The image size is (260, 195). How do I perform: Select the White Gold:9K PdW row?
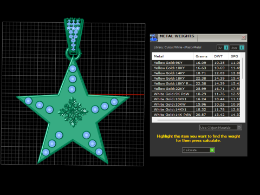[x=196, y=94]
